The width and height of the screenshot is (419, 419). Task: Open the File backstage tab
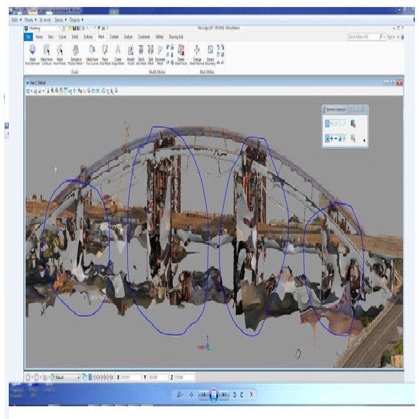pyautogui.click(x=28, y=37)
